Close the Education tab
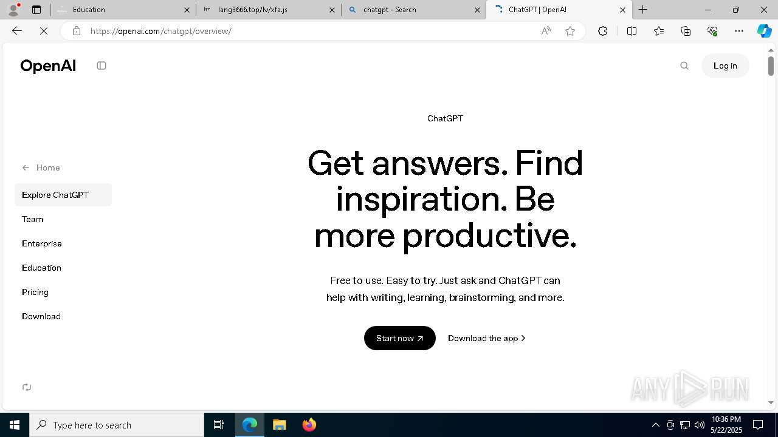Viewport: 778px width, 437px height. point(187,10)
